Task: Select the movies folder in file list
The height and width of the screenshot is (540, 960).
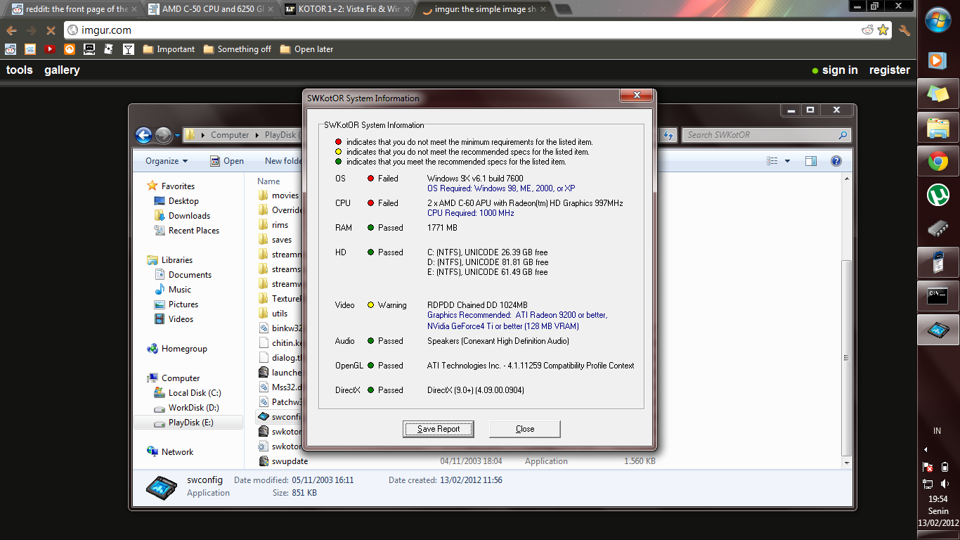Action: coord(285,195)
